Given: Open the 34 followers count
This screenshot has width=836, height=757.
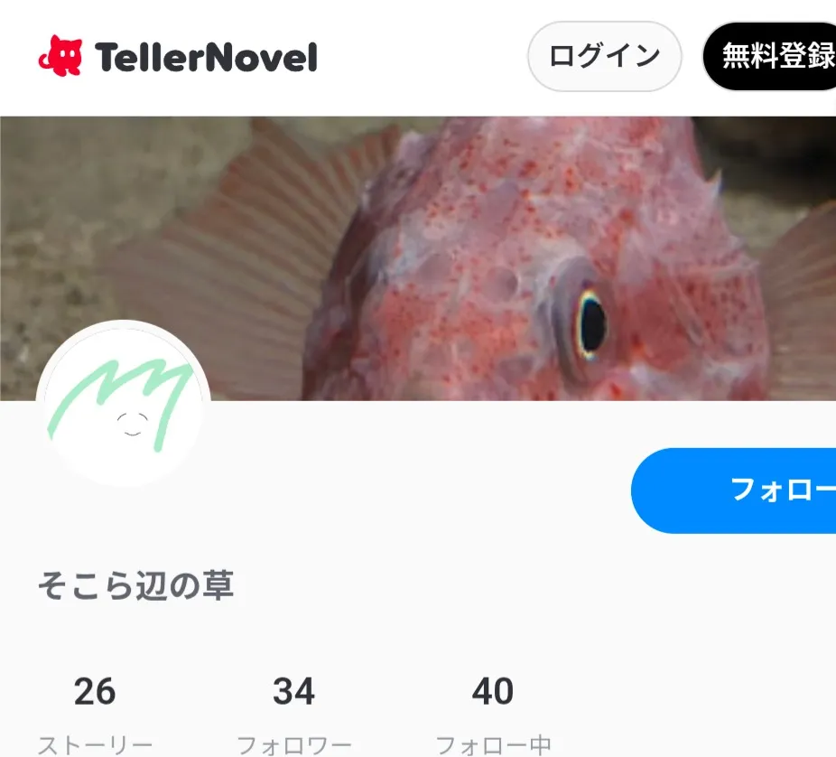Looking at the screenshot, I should [x=293, y=691].
